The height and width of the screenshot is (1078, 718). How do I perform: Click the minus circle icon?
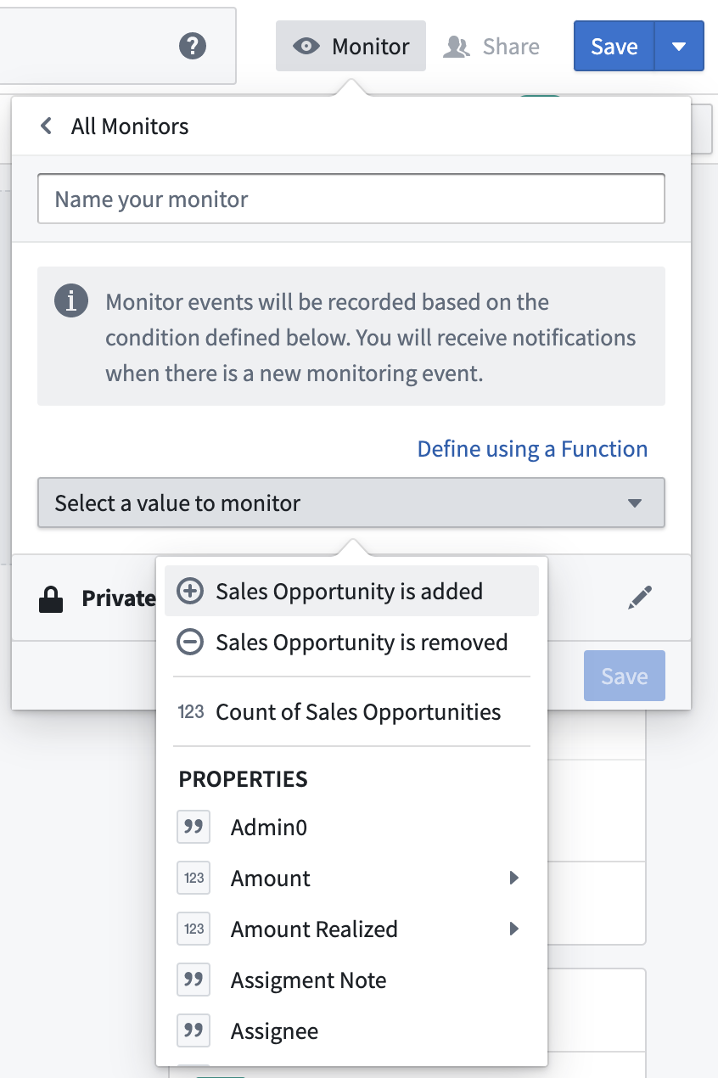pyautogui.click(x=190, y=642)
